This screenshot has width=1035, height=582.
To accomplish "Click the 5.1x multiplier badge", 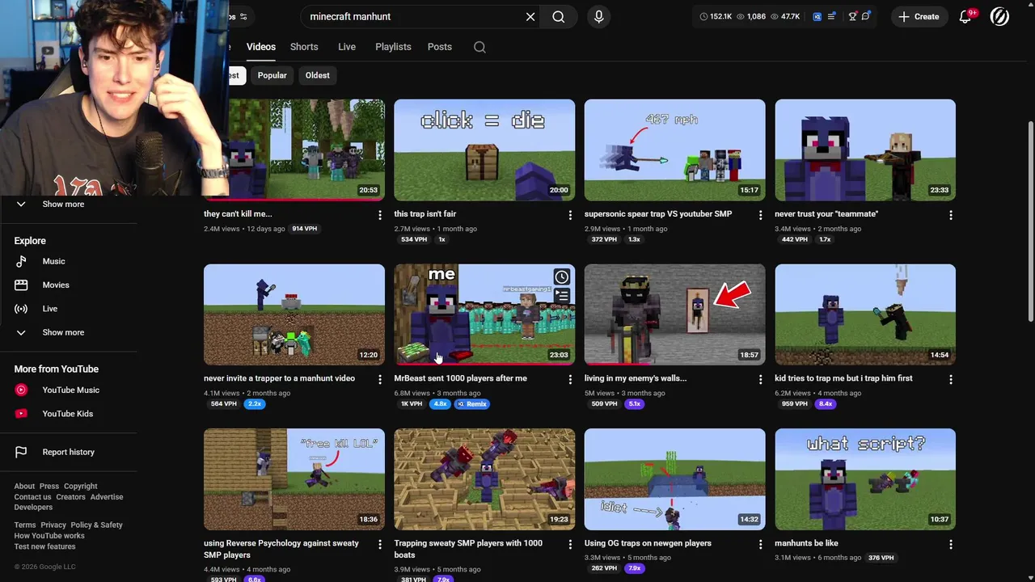I will 634,404.
